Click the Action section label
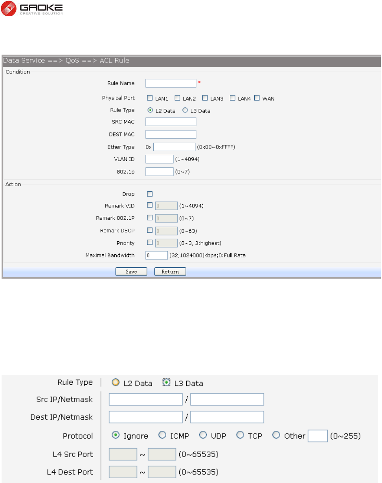 tap(13, 184)
